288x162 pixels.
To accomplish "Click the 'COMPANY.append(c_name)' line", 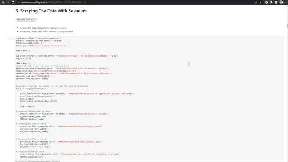I will tap(32, 119).
